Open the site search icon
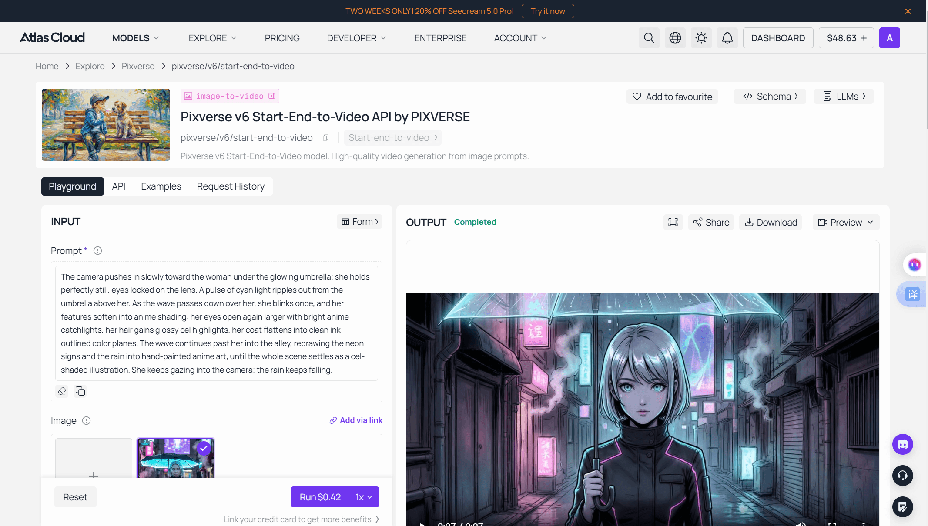The image size is (928, 526). pyautogui.click(x=649, y=38)
